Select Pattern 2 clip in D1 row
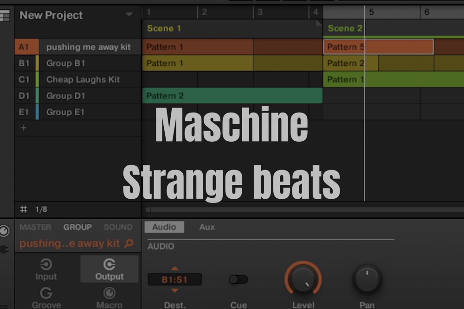The image size is (464, 309). point(232,96)
